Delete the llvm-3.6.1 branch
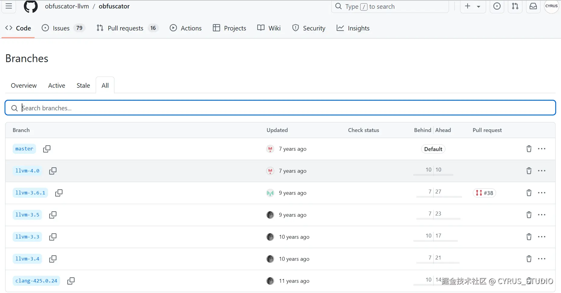561x293 pixels. (x=529, y=193)
